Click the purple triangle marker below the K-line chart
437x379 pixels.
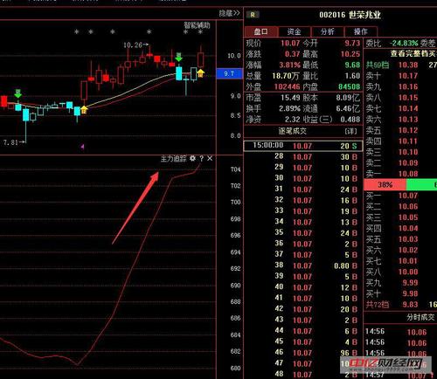(x=82, y=147)
